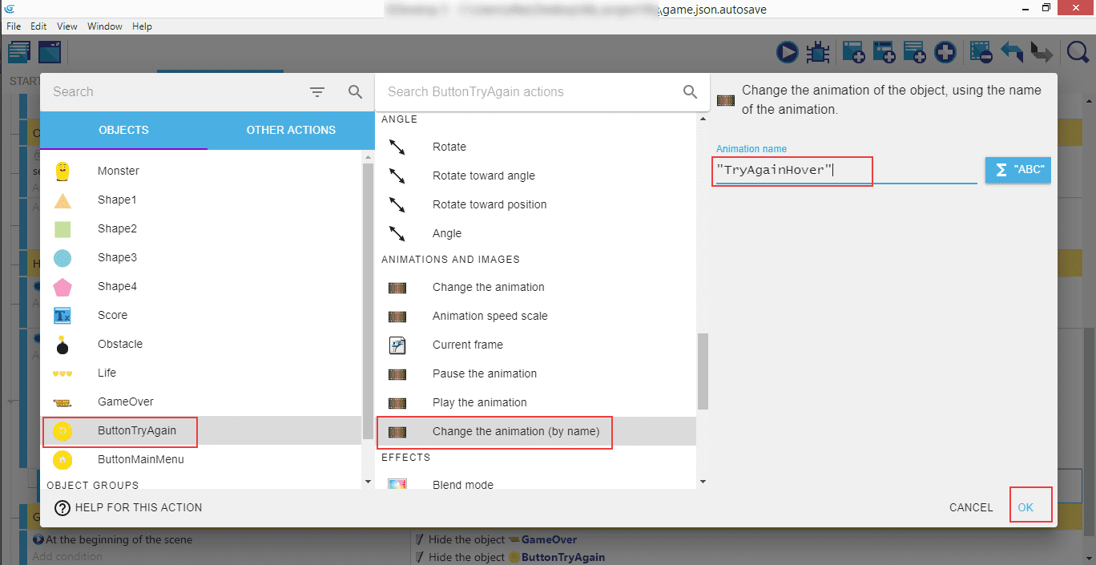The width and height of the screenshot is (1096, 565).
Task: Click the magnifier icon in objects search
Action: click(356, 92)
